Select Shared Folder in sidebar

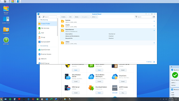pos(47,24)
